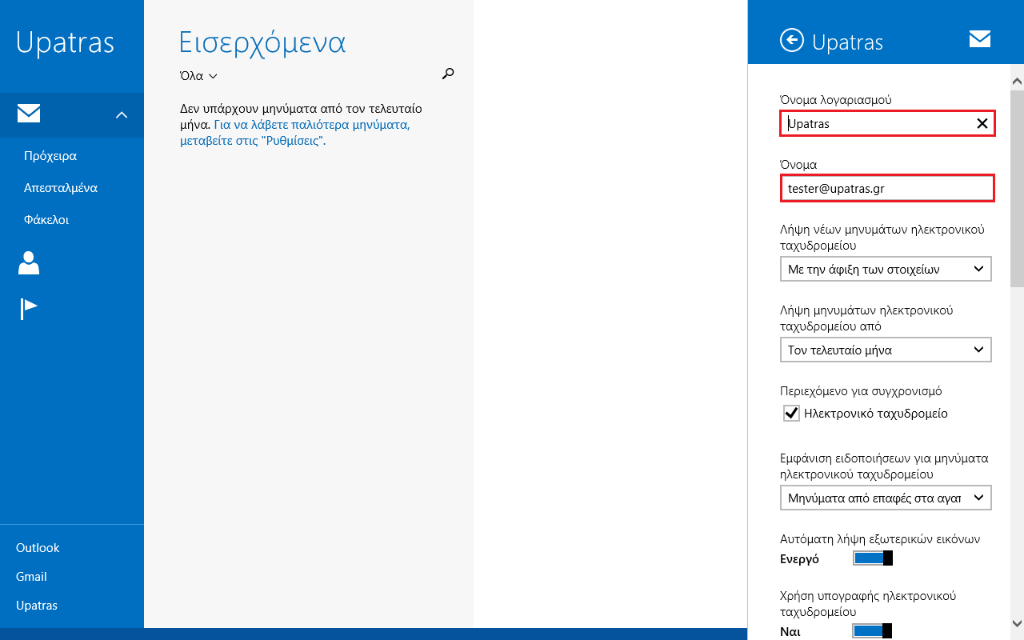Click the account name field containing Upatras
This screenshot has width=1024, height=640.
tap(888, 123)
